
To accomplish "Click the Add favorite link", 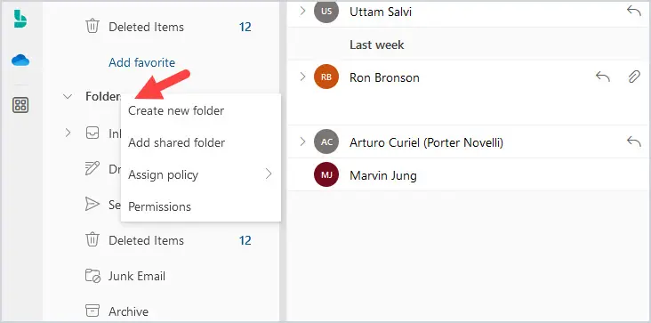I will point(141,62).
